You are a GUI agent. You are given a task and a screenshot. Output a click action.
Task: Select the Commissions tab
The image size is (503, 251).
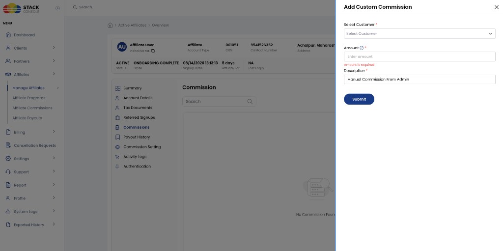[137, 127]
